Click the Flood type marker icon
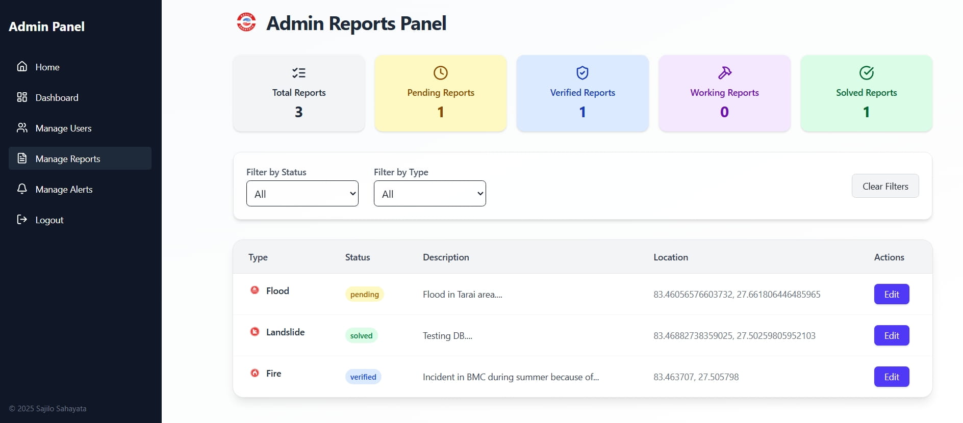The height and width of the screenshot is (423, 963). pyautogui.click(x=255, y=290)
